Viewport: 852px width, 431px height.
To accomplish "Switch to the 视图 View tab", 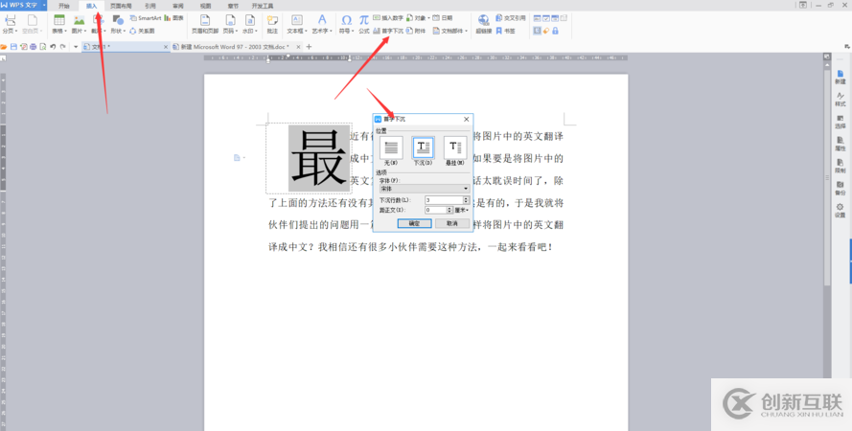I will click(205, 6).
